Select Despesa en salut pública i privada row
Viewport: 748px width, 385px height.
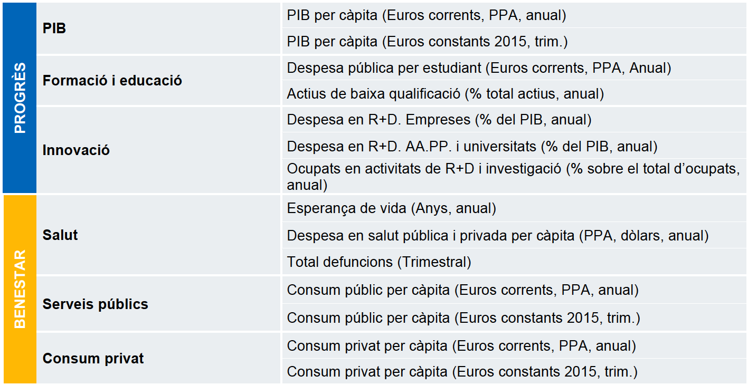point(514,235)
